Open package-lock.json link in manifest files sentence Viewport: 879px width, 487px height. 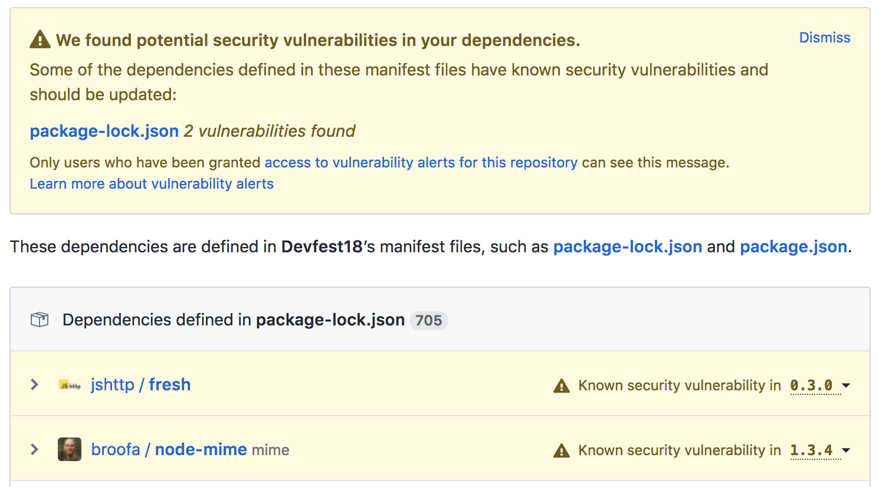(x=627, y=246)
